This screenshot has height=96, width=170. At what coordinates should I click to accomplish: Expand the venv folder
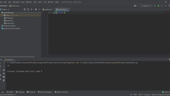2,15
